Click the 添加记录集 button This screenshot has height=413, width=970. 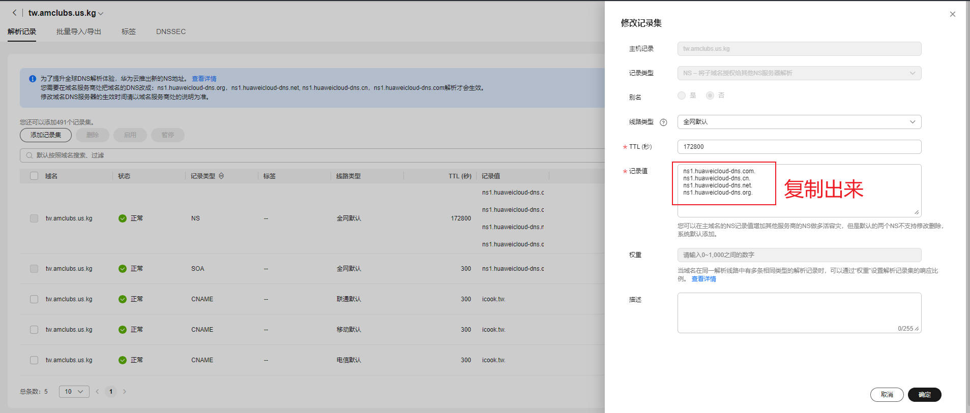pos(46,135)
